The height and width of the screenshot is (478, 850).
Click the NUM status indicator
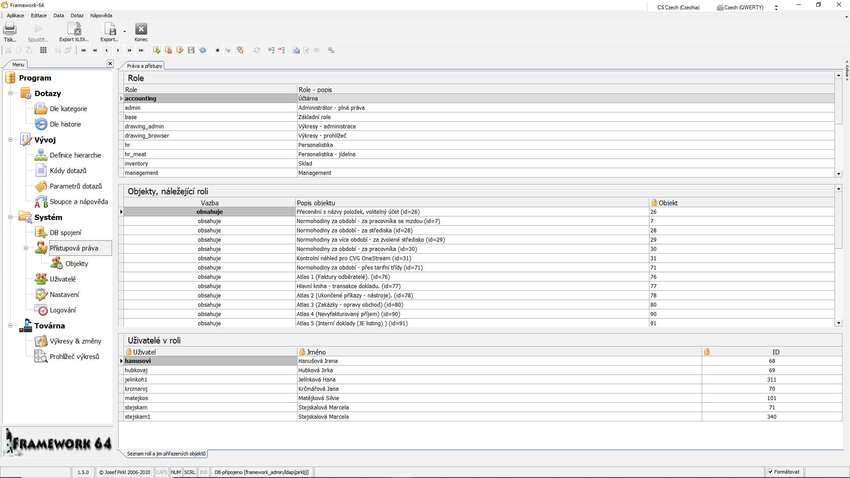[x=176, y=472]
